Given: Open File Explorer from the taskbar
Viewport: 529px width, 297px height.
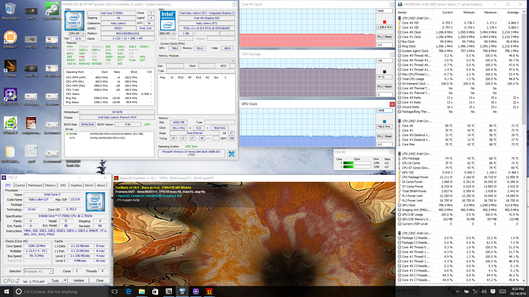Looking at the screenshot, I should 142,291.
